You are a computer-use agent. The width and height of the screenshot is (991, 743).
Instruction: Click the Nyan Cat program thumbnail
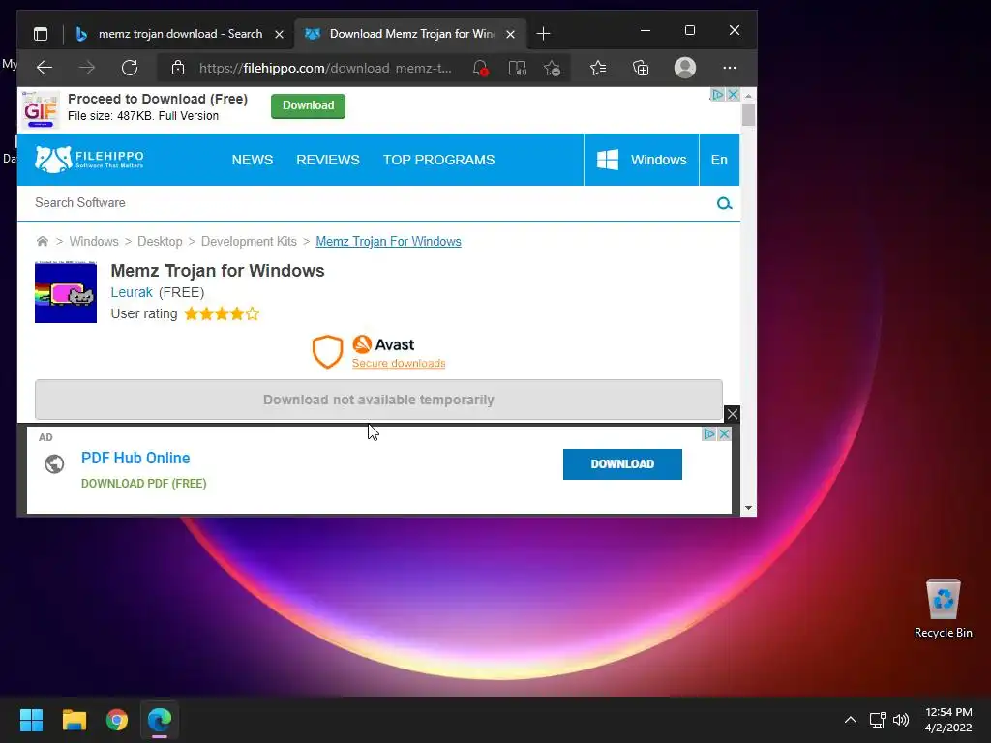[66, 292]
